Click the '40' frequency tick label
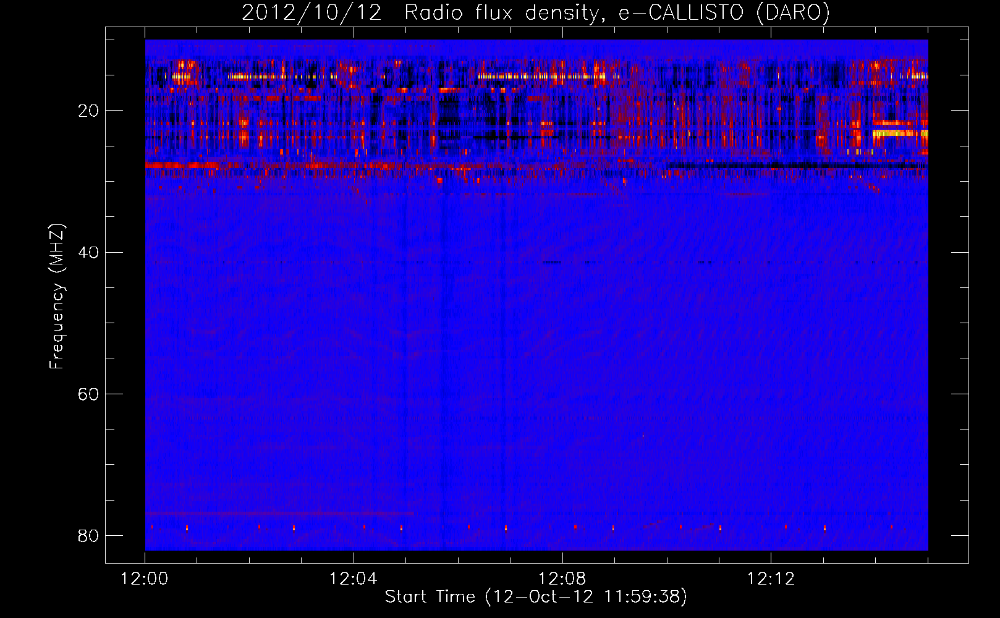 point(88,252)
